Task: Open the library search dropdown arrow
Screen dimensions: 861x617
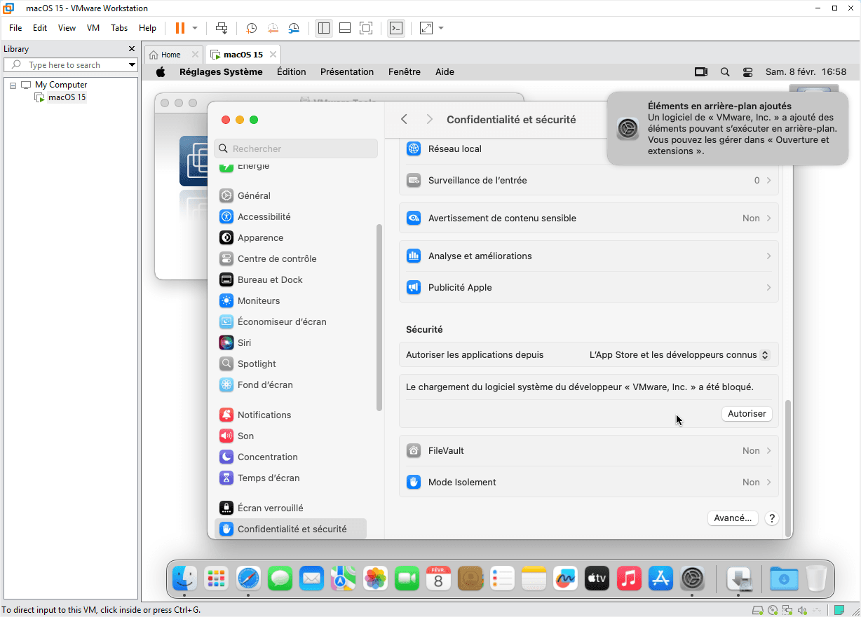Action: 132,64
